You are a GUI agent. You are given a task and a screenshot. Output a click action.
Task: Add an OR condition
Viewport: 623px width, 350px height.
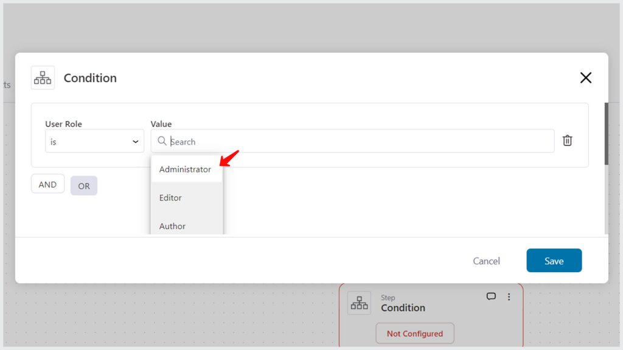[84, 186]
